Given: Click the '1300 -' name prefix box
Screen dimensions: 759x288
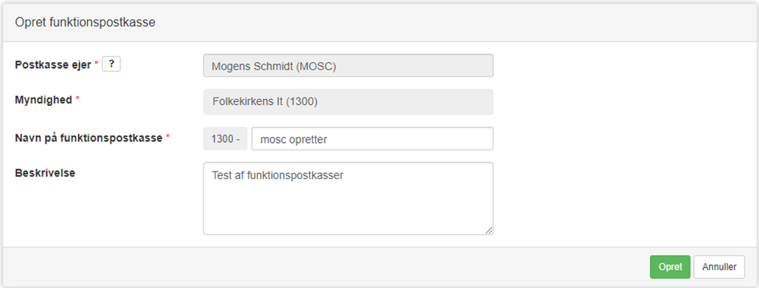Looking at the screenshot, I should pos(225,139).
